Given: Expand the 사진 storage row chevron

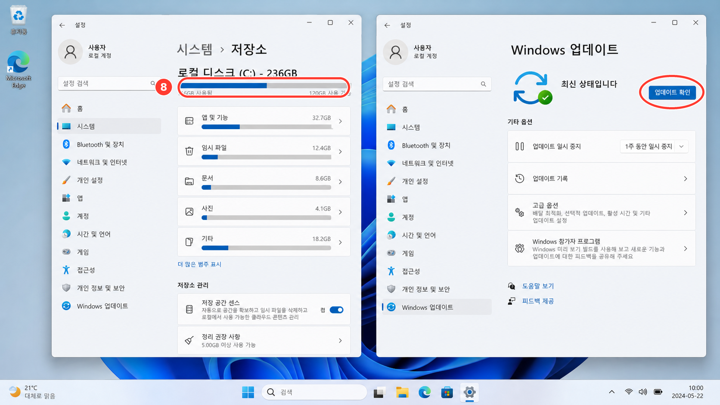Looking at the screenshot, I should point(340,212).
